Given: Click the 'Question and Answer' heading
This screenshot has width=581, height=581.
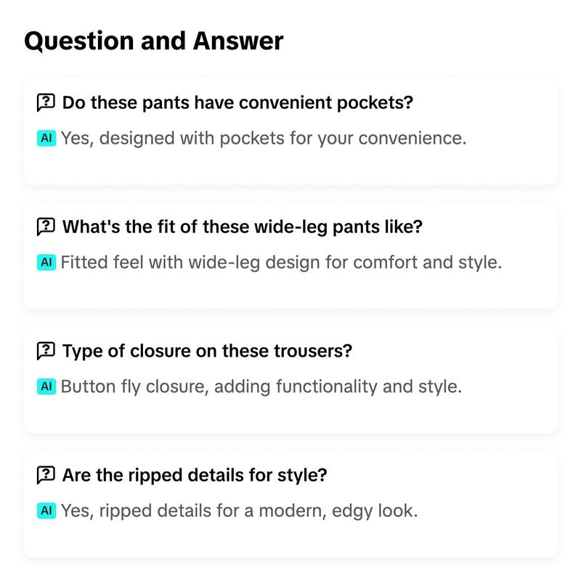Looking at the screenshot, I should click(x=154, y=41).
